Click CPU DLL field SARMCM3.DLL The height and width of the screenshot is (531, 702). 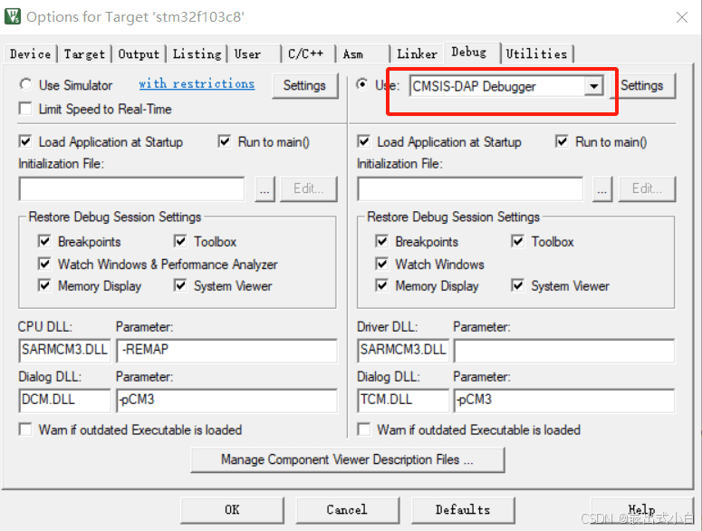coord(65,350)
